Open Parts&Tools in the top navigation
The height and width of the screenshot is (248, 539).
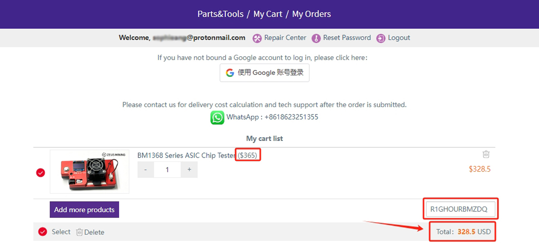pos(220,14)
